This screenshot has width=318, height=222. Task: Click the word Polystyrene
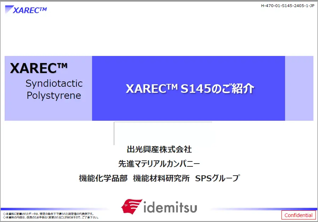point(54,96)
